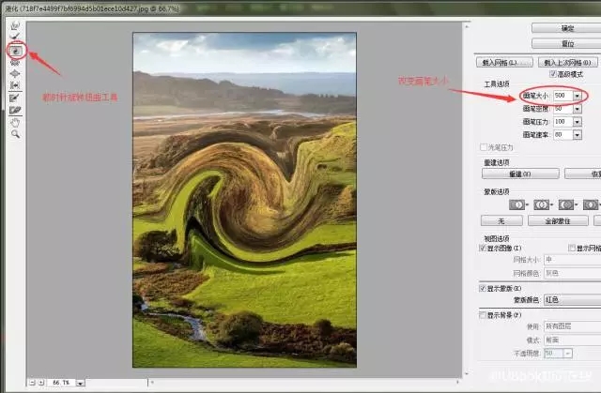Select the Pucker tool
The width and height of the screenshot is (601, 393).
(x=15, y=63)
